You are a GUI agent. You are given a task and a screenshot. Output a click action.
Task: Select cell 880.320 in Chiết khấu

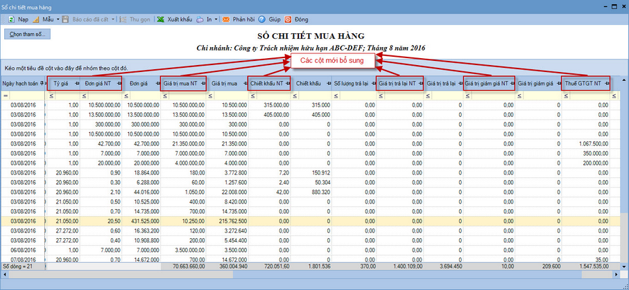coord(311,192)
